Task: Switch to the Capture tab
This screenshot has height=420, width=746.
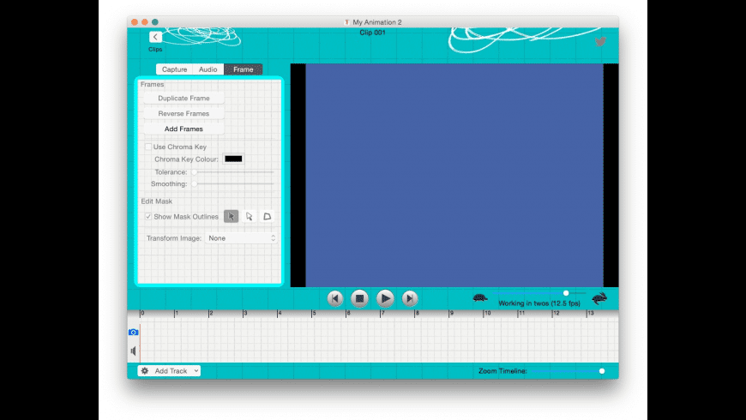Action: (x=174, y=69)
